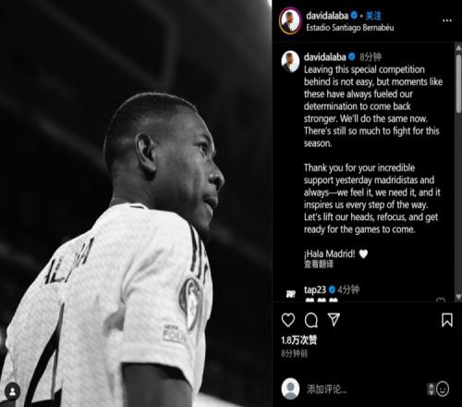Show tagged people icon on photo
462x407 pixels.
(12, 391)
